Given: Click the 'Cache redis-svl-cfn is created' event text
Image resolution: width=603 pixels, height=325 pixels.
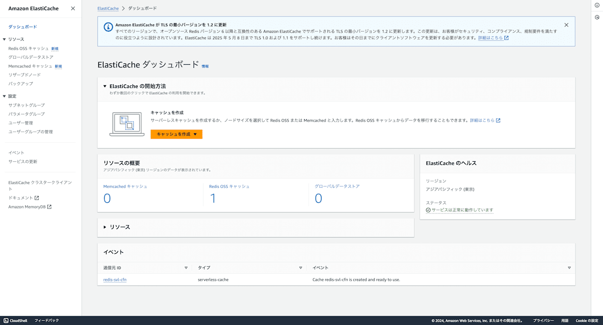Looking at the screenshot, I should (x=356, y=280).
